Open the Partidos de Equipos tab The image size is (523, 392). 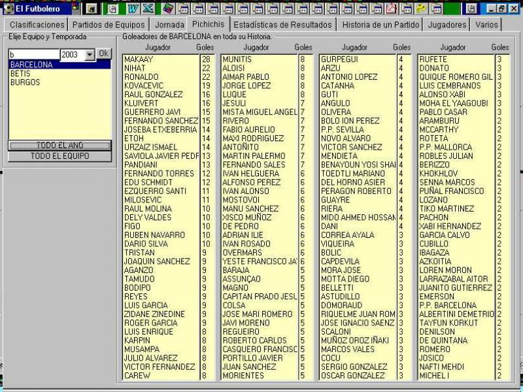(x=109, y=25)
